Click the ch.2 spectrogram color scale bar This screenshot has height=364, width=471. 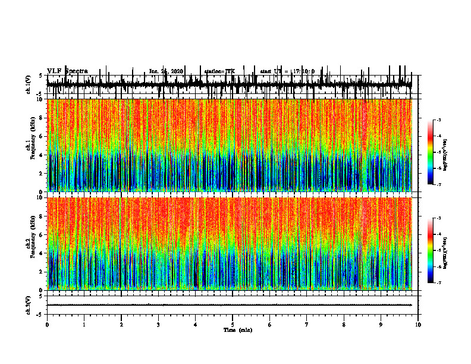(x=431, y=250)
